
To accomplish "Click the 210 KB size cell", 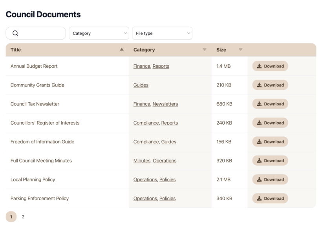I will click(x=224, y=85).
